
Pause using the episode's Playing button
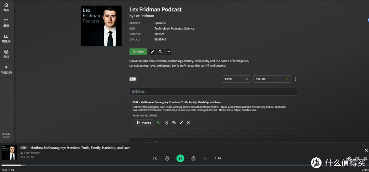click(144, 123)
